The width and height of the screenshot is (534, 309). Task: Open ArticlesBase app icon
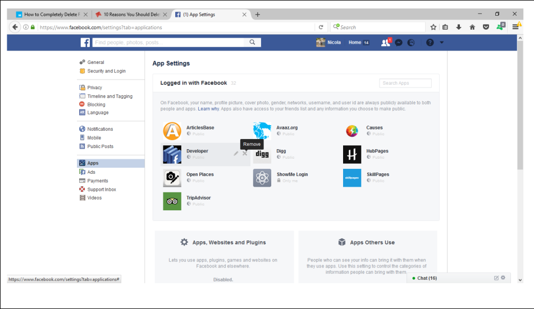[172, 131]
